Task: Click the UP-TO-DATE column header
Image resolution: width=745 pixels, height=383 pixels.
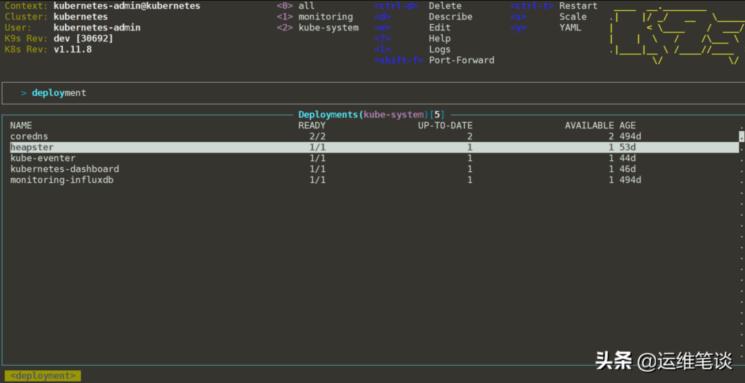Action: click(445, 126)
